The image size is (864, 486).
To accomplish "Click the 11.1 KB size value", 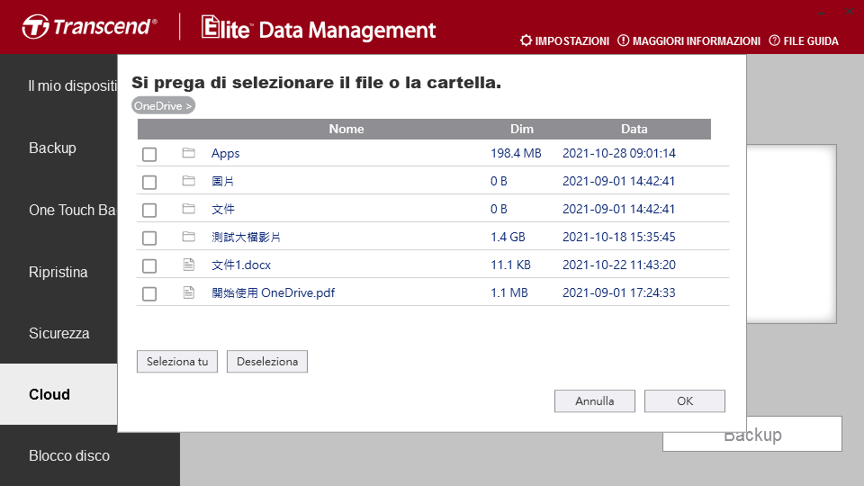I will pos(510,265).
